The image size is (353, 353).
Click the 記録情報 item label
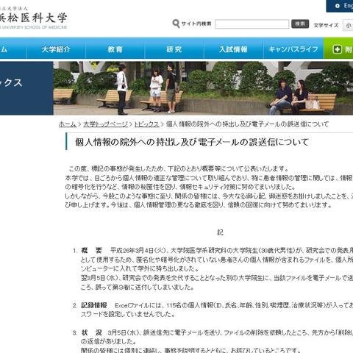[94, 305]
